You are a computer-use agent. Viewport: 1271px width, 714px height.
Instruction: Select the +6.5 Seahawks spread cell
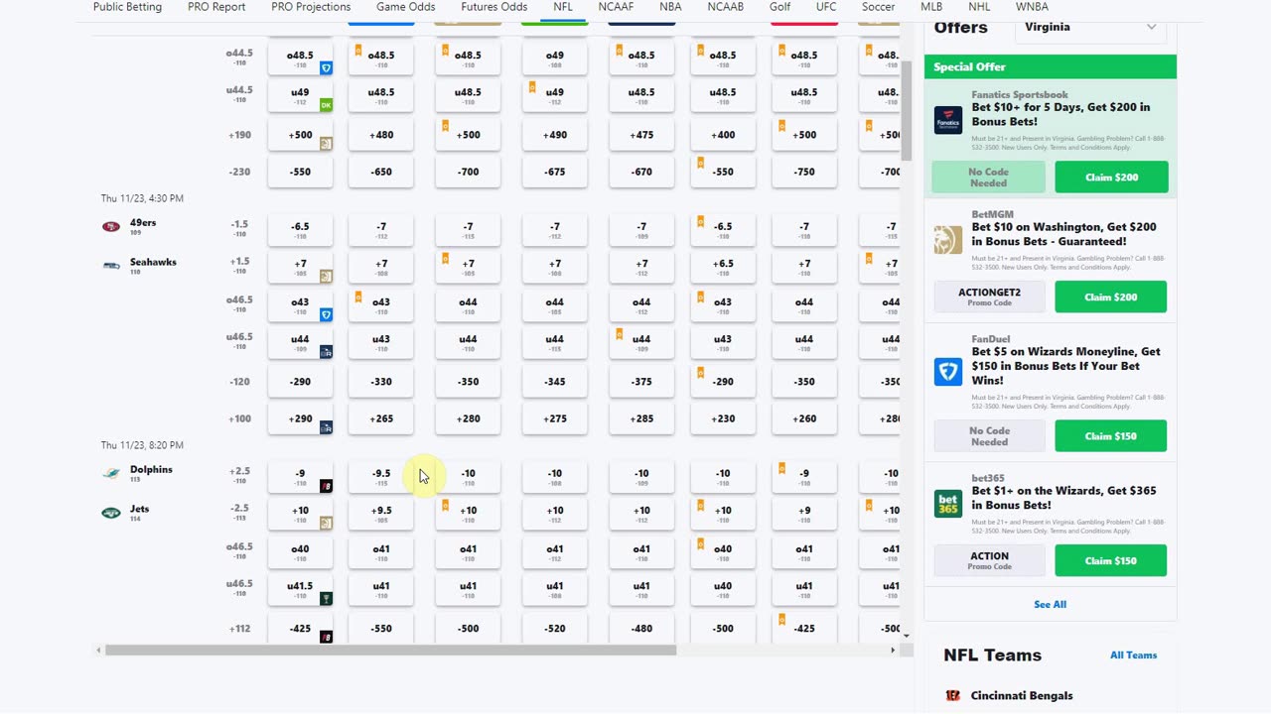pos(723,269)
